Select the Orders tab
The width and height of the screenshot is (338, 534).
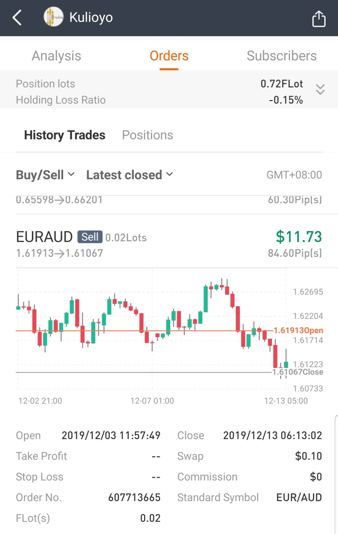pos(169,56)
